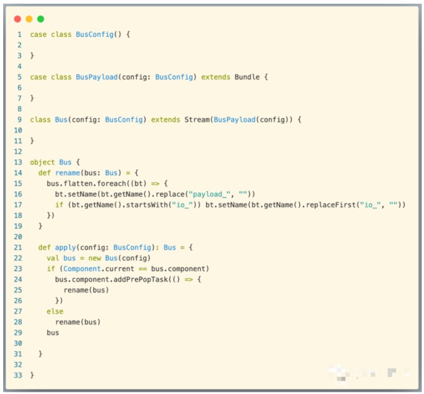Click line number 13
This screenshot has height=394, width=424.
(18, 162)
